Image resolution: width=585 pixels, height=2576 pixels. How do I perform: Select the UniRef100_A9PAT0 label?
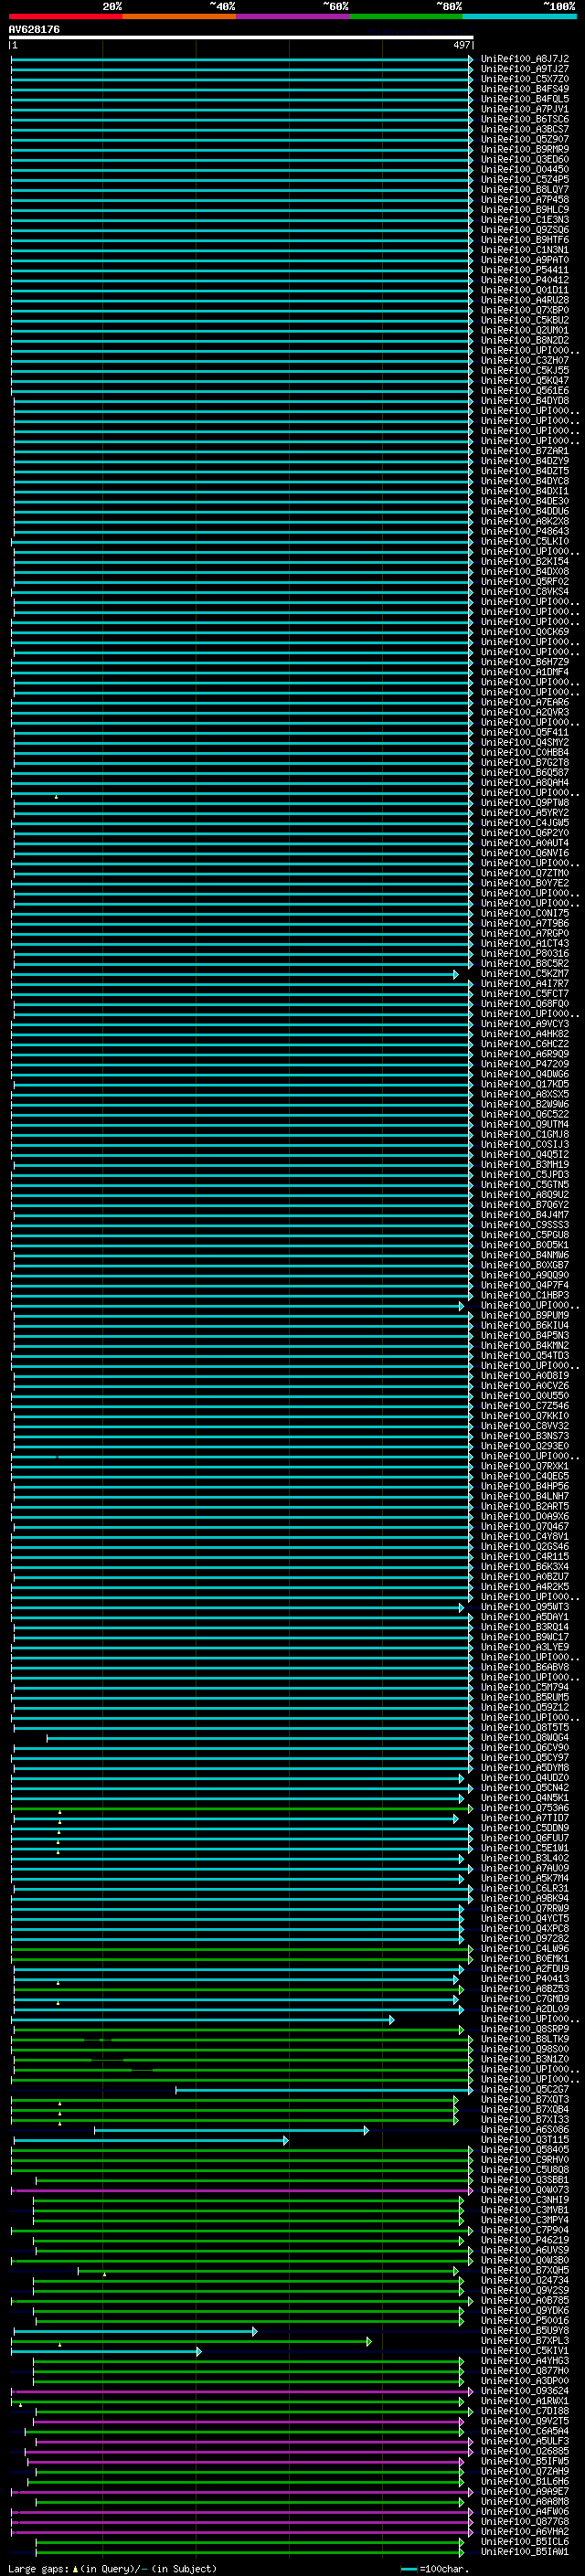tap(524, 260)
